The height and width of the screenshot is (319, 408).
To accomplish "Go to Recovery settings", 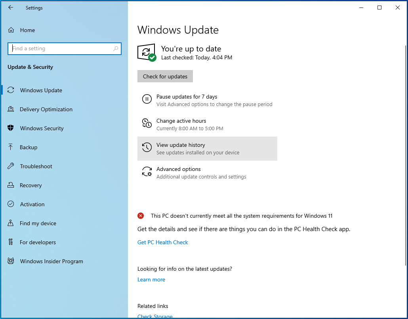I will click(x=31, y=185).
